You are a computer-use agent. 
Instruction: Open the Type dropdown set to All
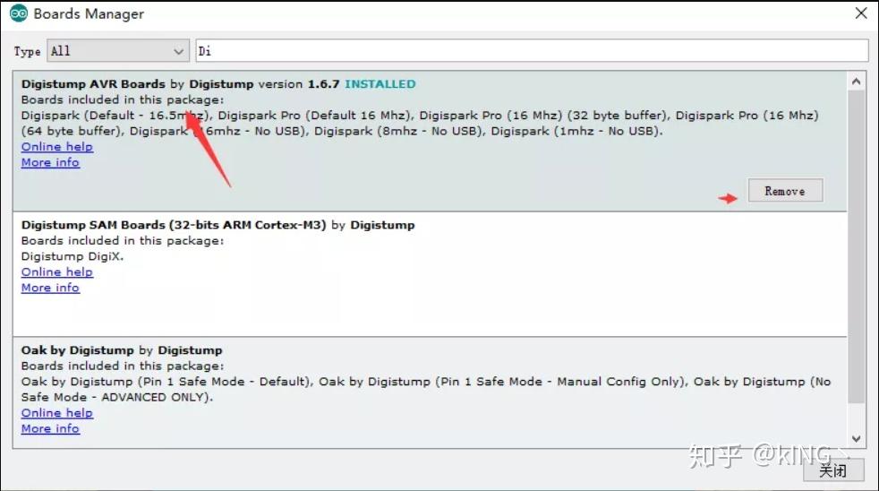pyautogui.click(x=118, y=51)
